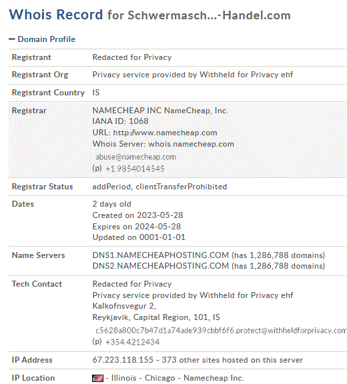Click the whois.namecheap.com server text
The height and width of the screenshot is (384, 347).
(191, 144)
